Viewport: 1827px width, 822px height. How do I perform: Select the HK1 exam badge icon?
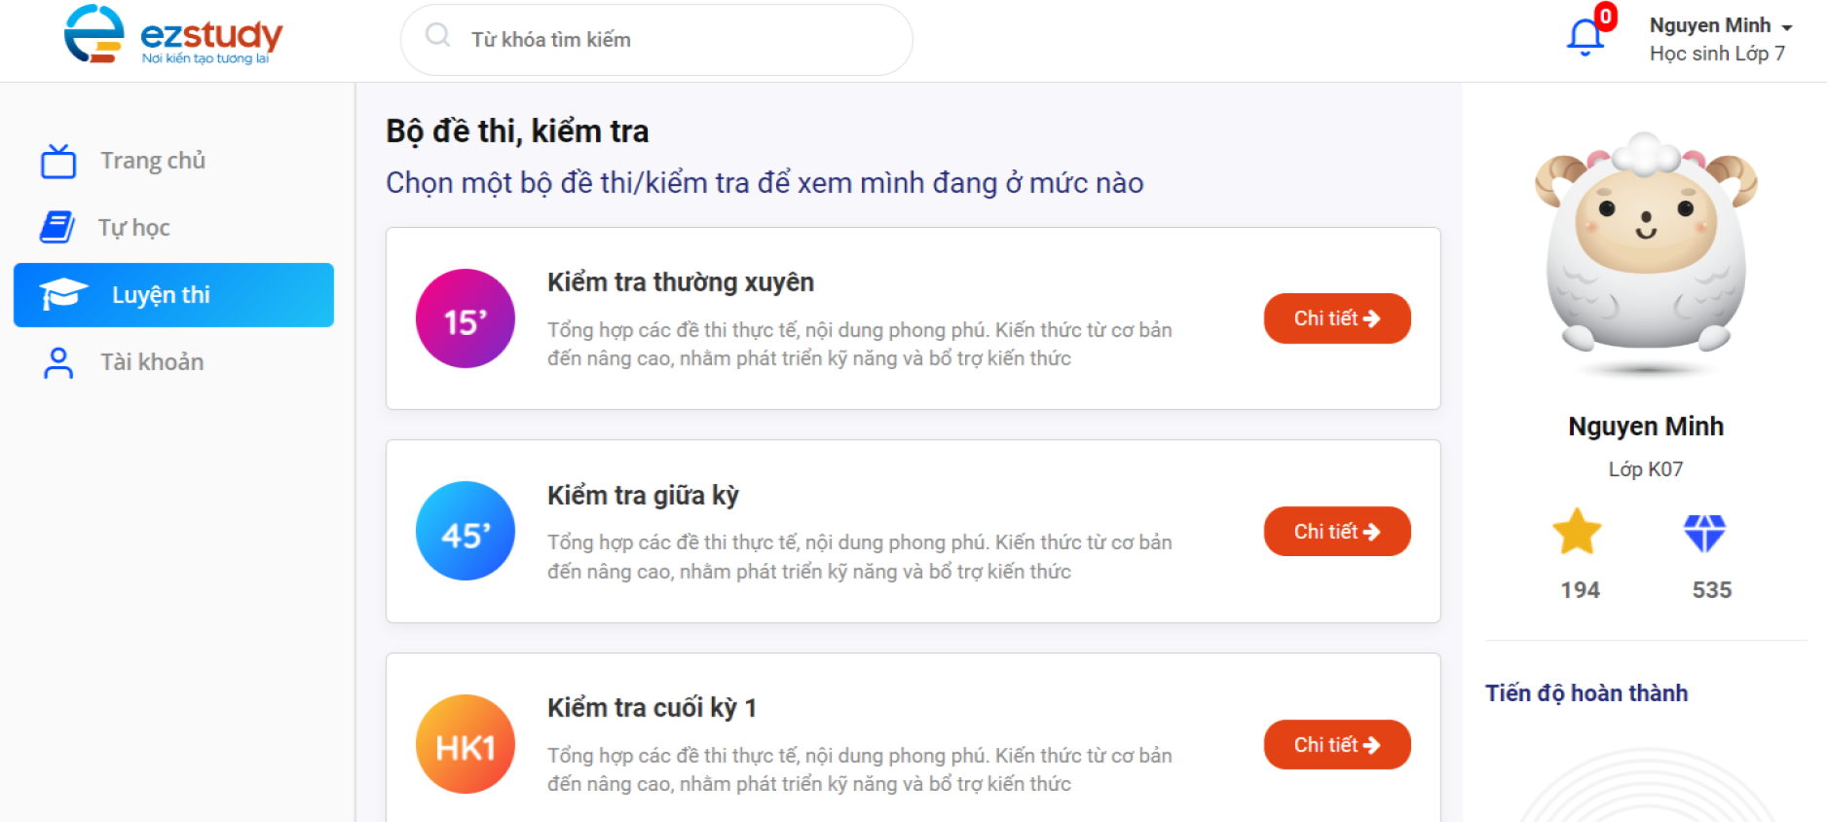point(465,743)
